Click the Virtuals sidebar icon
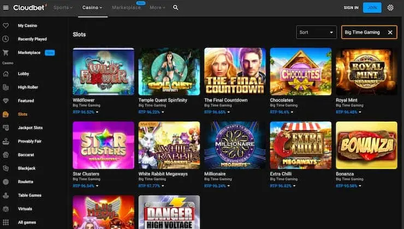The width and height of the screenshot is (404, 229). tap(5, 209)
